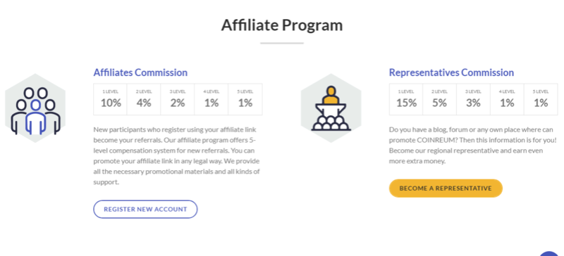Click the affiliates group of people icon
This screenshot has height=256, width=564.
pyautogui.click(x=35, y=108)
